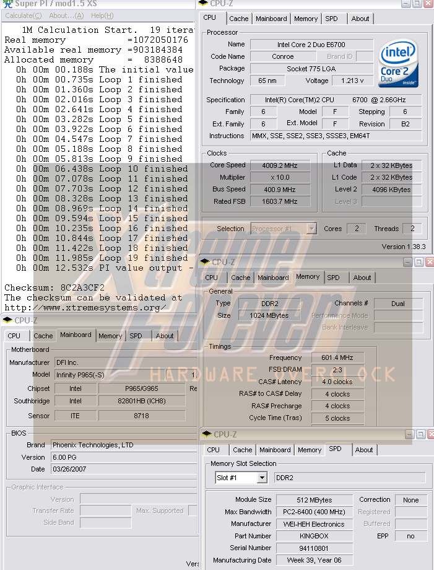Select Mainboard tab in SPD CPU-Z window

[275, 450]
